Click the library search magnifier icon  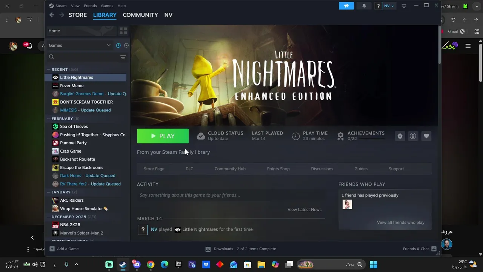tap(52, 57)
